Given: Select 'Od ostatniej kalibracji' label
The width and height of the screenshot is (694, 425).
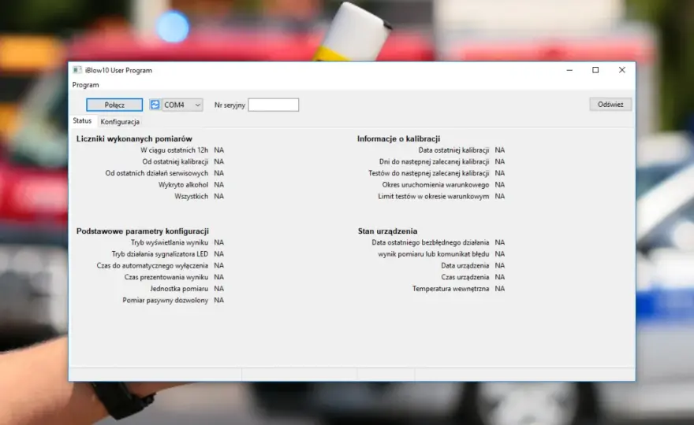Looking at the screenshot, I should pos(175,161).
